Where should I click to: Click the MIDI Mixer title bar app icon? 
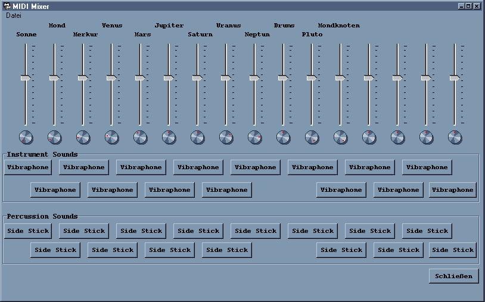(7, 6)
